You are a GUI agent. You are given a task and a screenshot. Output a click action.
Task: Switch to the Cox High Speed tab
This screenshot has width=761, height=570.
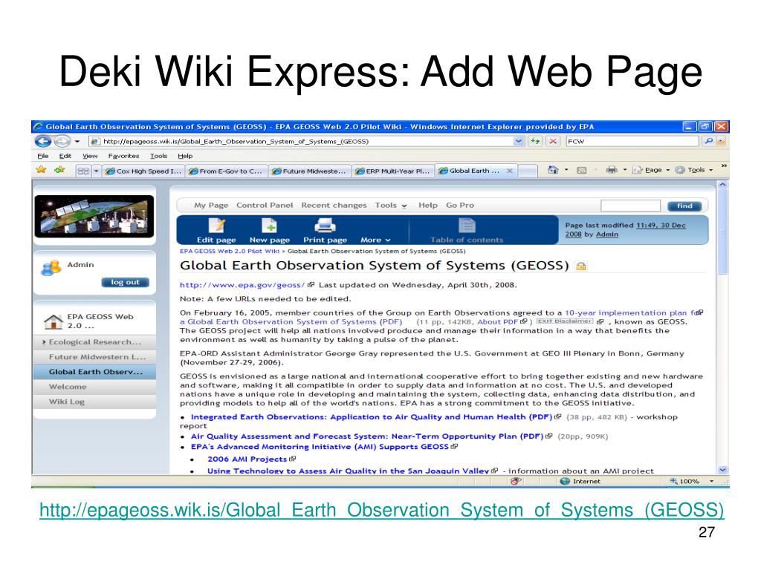[143, 171]
